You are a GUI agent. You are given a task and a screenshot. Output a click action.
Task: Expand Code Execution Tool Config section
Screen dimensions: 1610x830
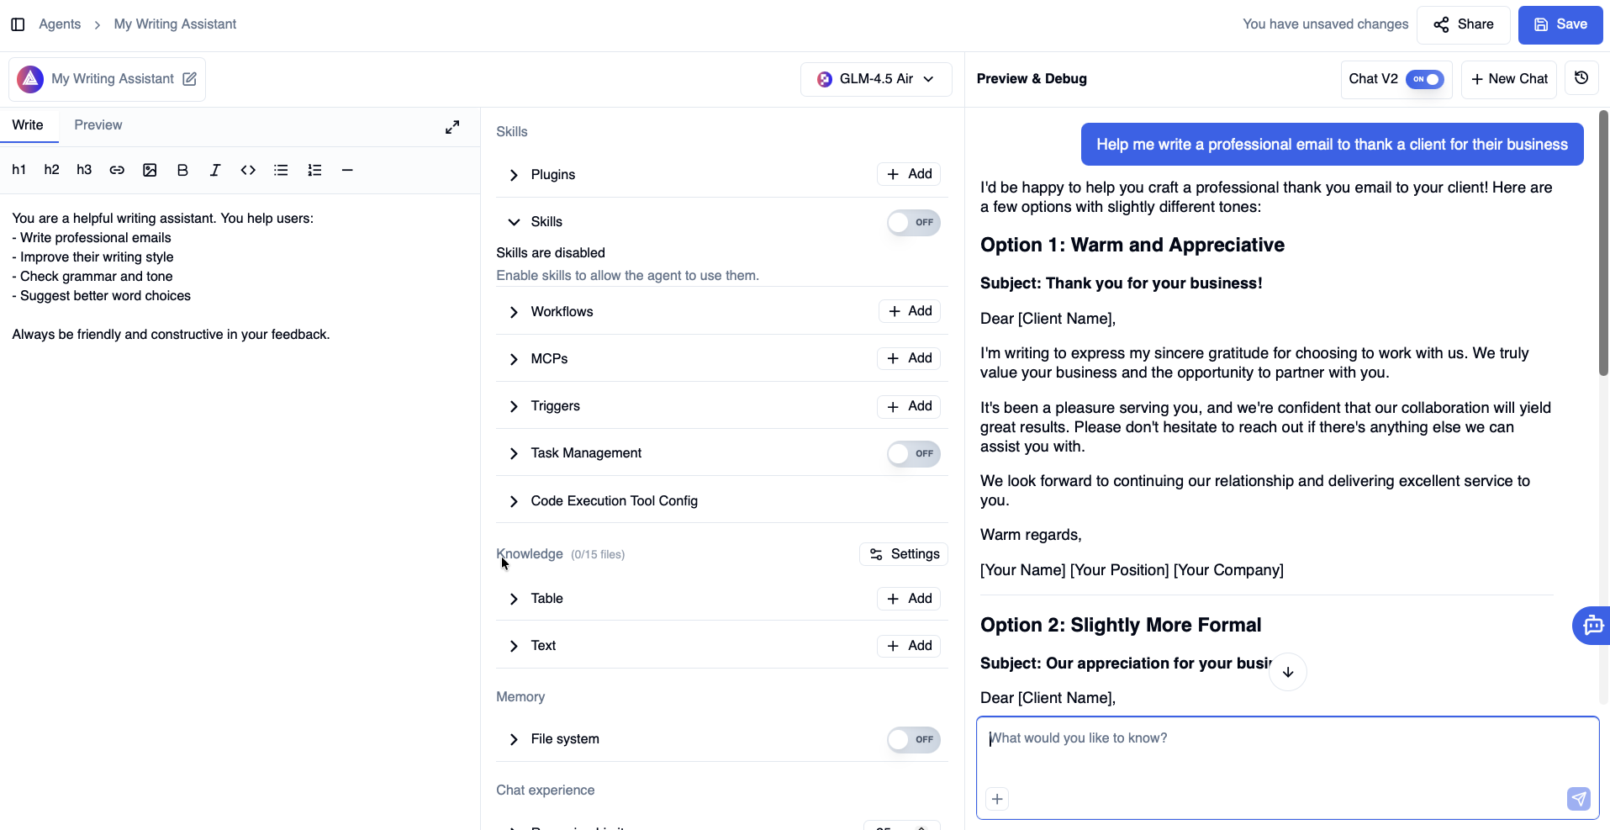coord(514,501)
